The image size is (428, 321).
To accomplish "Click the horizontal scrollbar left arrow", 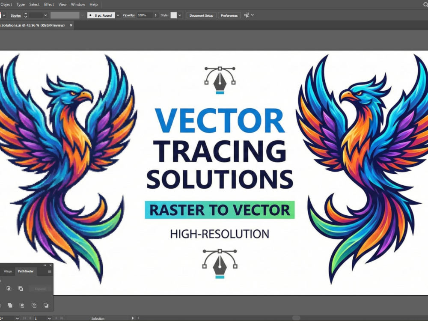I will tap(138, 318).
